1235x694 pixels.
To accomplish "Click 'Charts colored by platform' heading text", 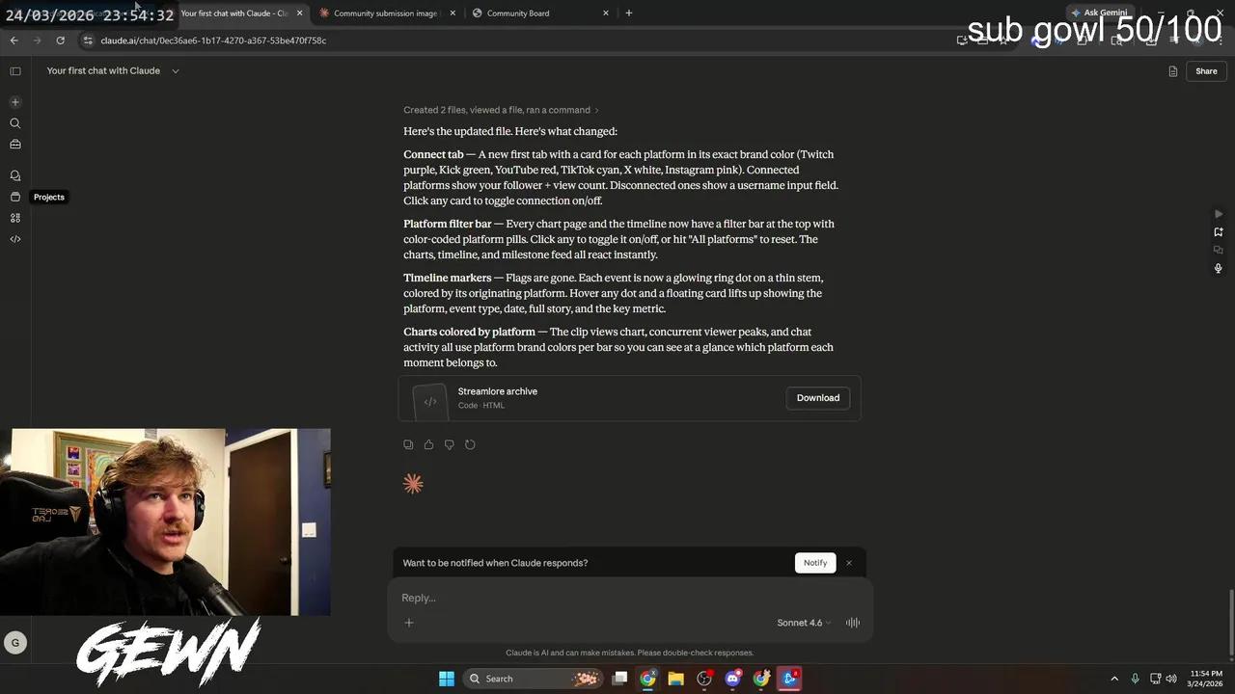I will pos(469,332).
